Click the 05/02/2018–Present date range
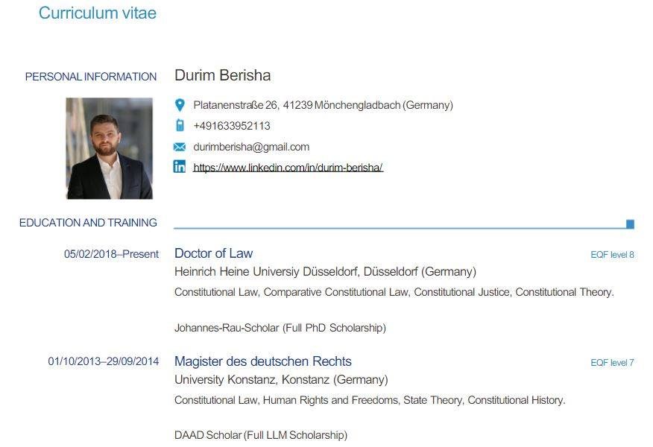Viewport: 653px width, 447px height. click(x=111, y=254)
